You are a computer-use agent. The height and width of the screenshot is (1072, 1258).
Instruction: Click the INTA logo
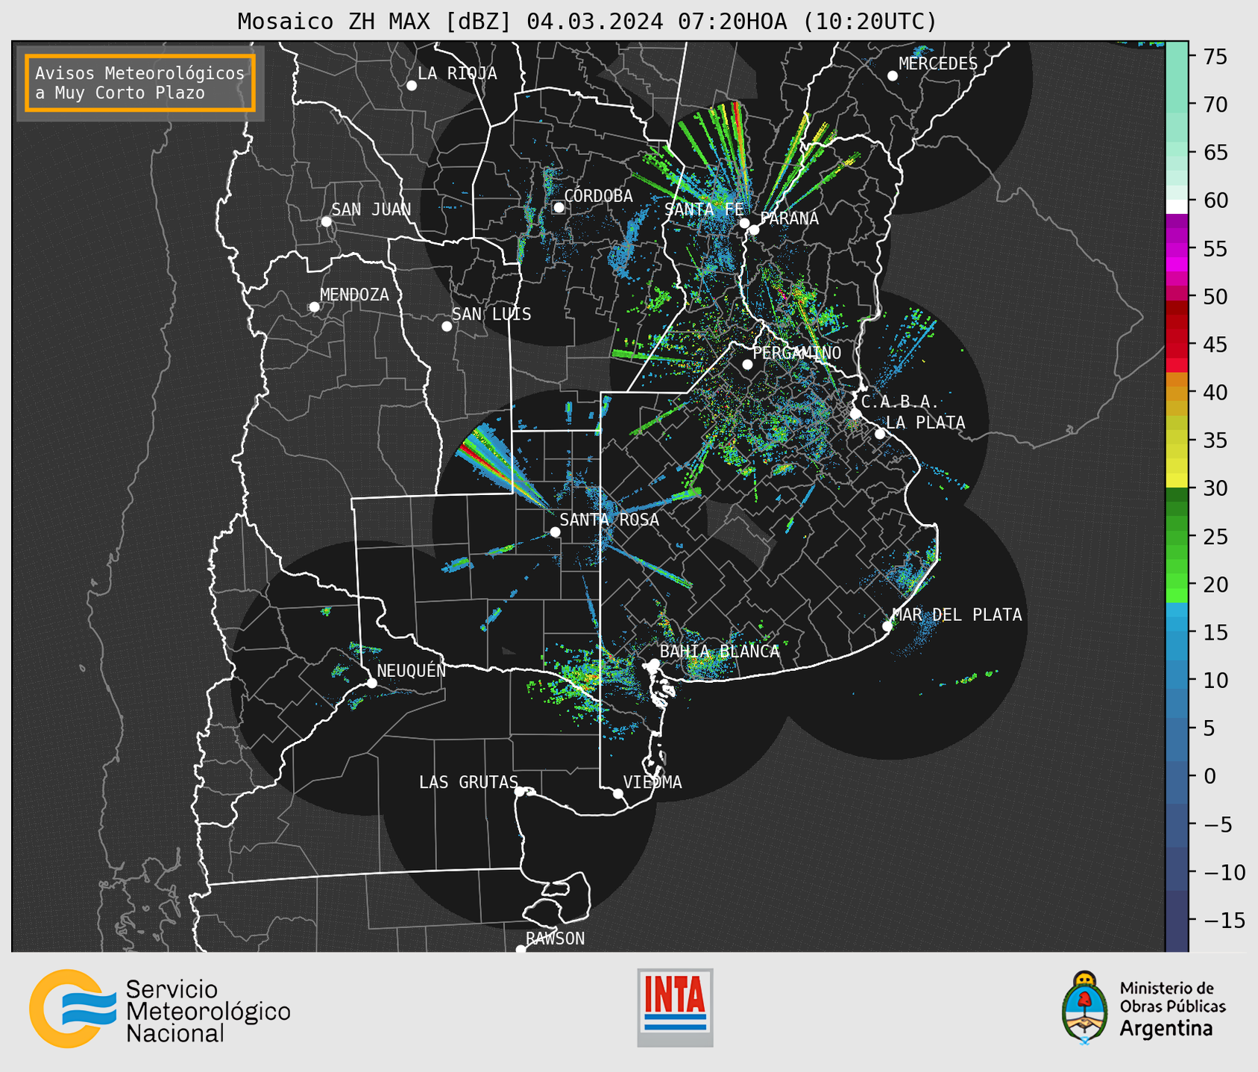(x=675, y=1007)
